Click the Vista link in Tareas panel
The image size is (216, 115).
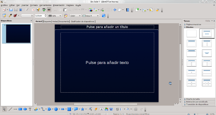tap(207, 21)
